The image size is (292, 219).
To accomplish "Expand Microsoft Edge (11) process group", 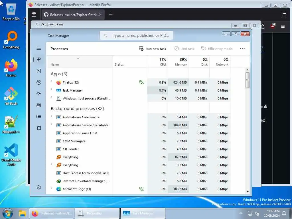I will point(52,188).
